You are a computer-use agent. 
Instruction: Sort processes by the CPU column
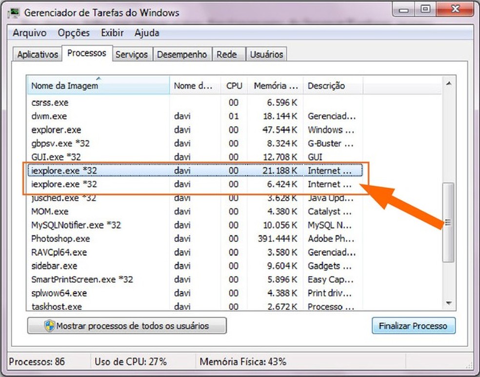234,85
